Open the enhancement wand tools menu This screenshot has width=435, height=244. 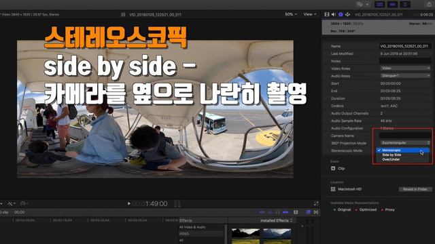(x=11, y=203)
